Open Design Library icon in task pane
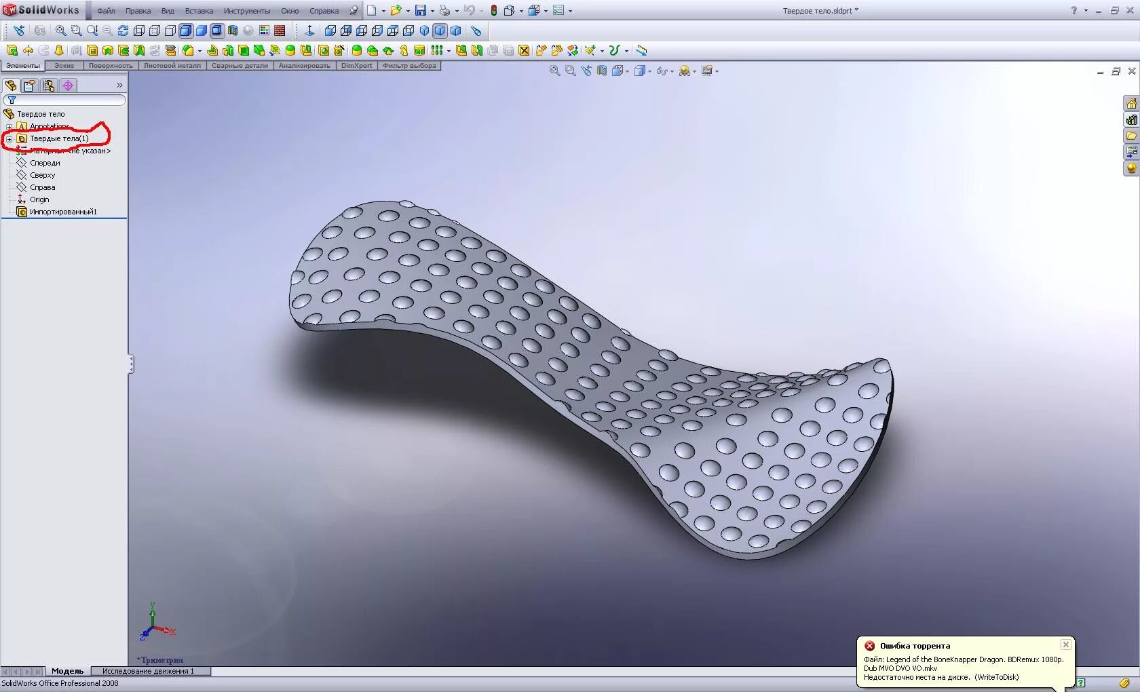 coord(1131,119)
